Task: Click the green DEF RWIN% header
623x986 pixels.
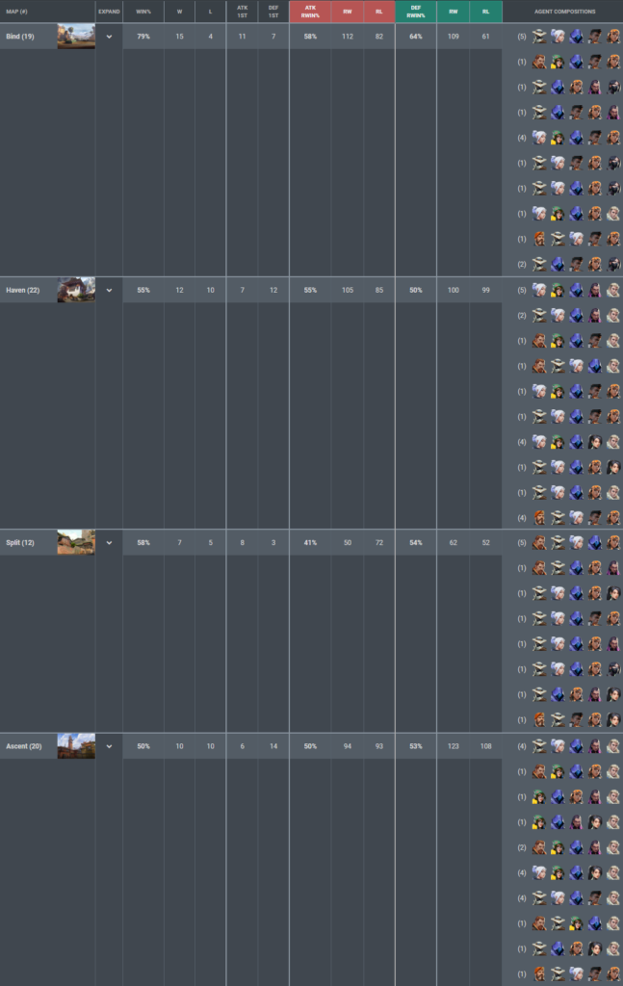Action: click(x=415, y=12)
